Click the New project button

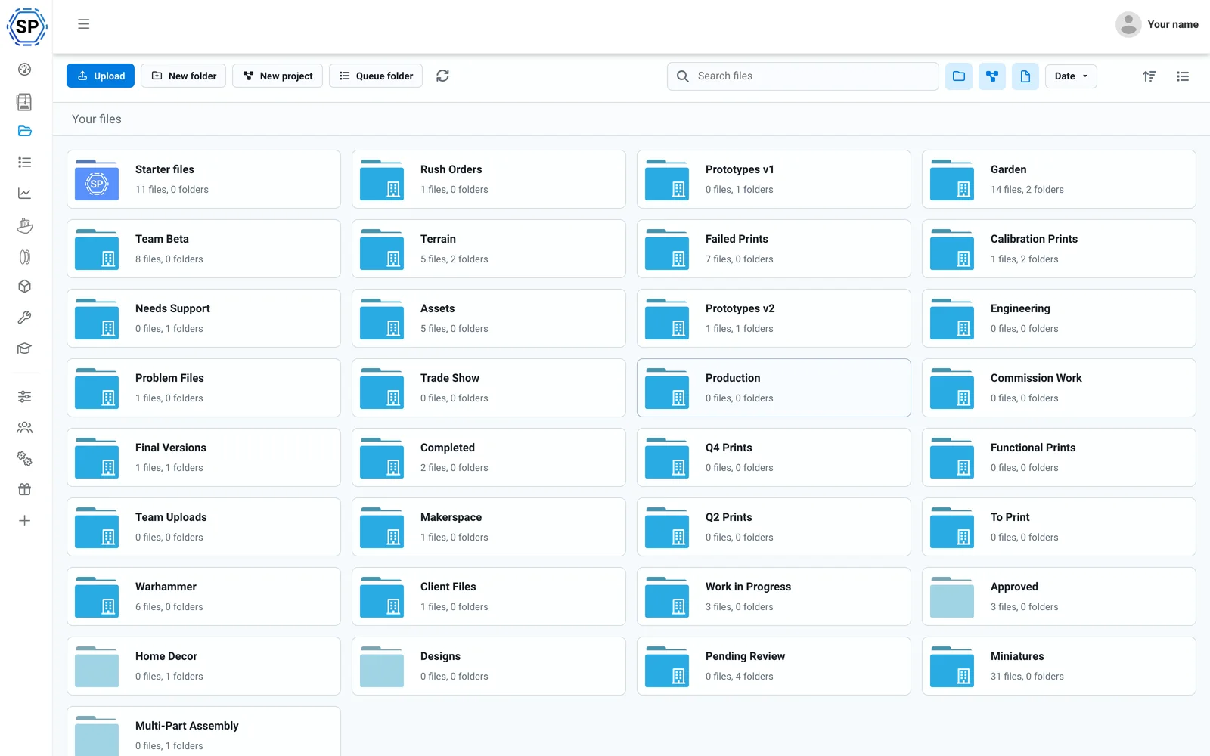[278, 76]
